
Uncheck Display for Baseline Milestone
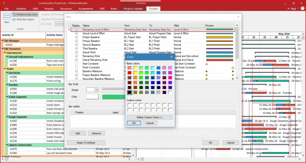[x=76, y=71]
